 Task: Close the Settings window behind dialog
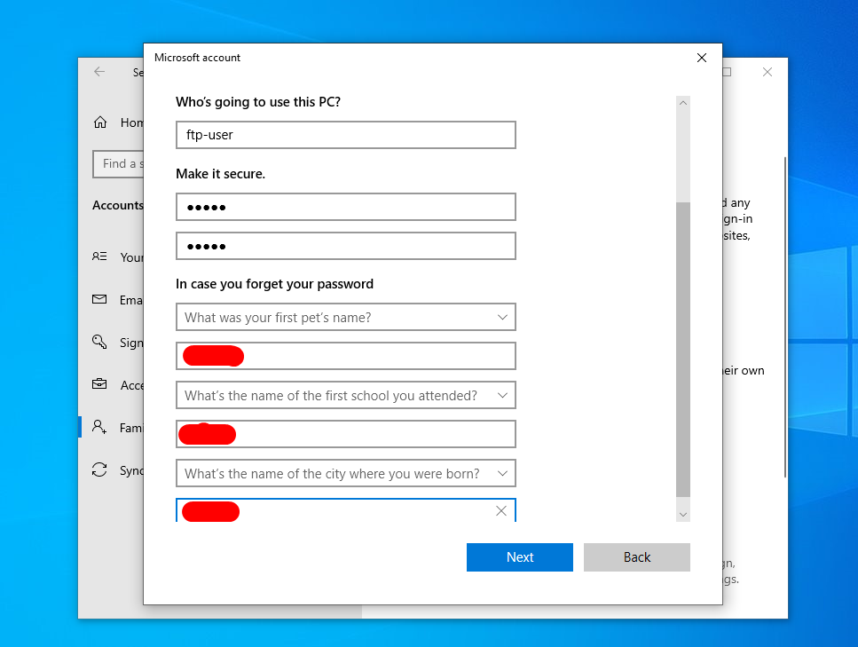click(767, 72)
